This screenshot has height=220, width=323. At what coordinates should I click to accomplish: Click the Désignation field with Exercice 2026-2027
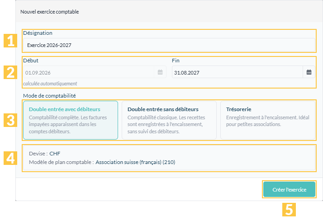coord(169,45)
